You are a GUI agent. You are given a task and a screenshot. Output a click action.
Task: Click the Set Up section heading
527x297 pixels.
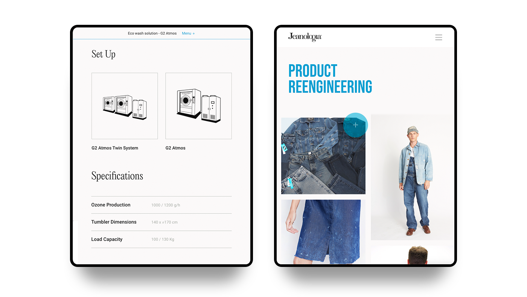pos(104,54)
